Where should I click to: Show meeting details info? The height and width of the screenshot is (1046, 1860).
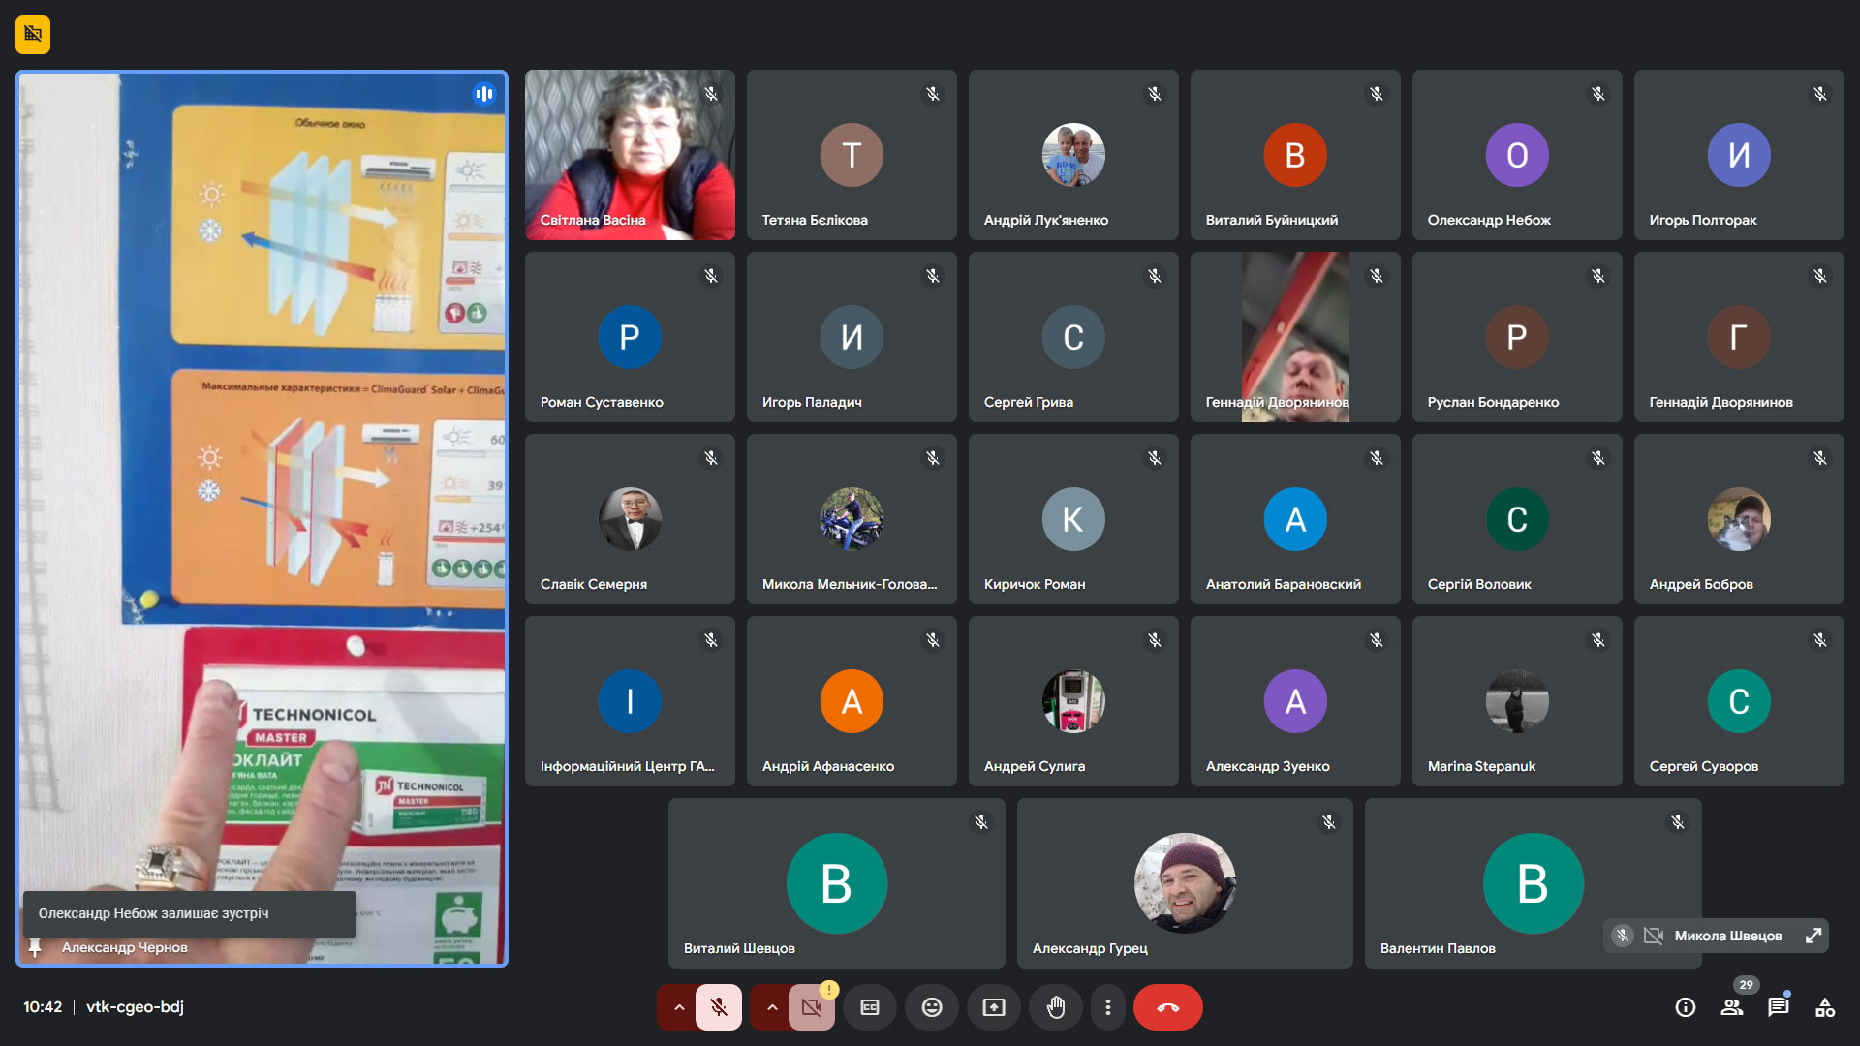1686,1007
